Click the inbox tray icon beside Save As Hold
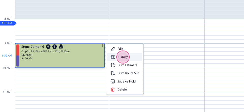The height and width of the screenshot is (112, 244). click(113, 81)
